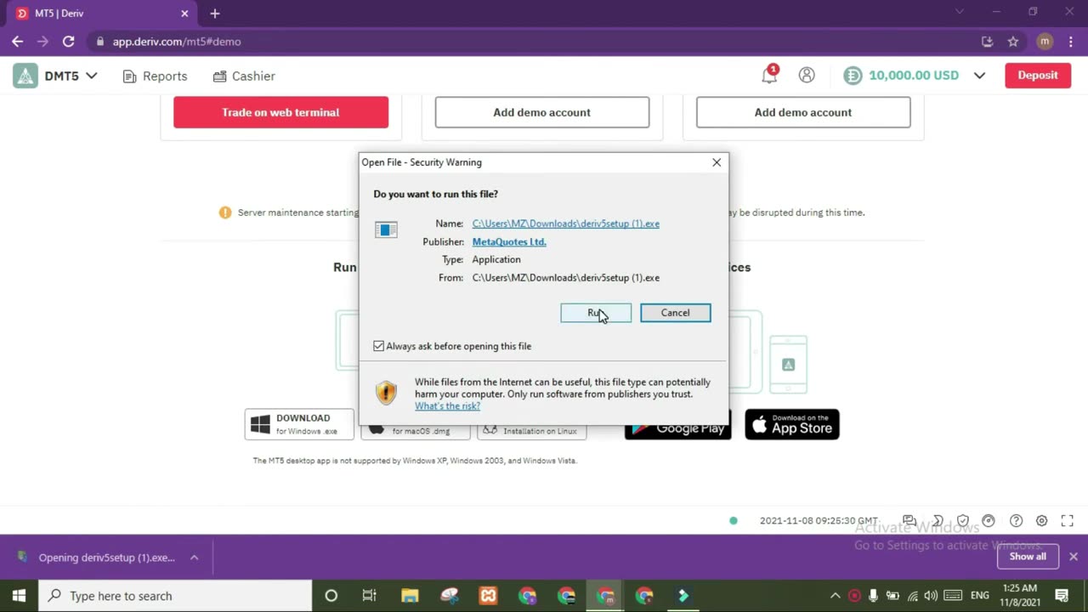Click Cancel in the Security Warning dialog
Viewport: 1088px width, 612px height.
676,313
